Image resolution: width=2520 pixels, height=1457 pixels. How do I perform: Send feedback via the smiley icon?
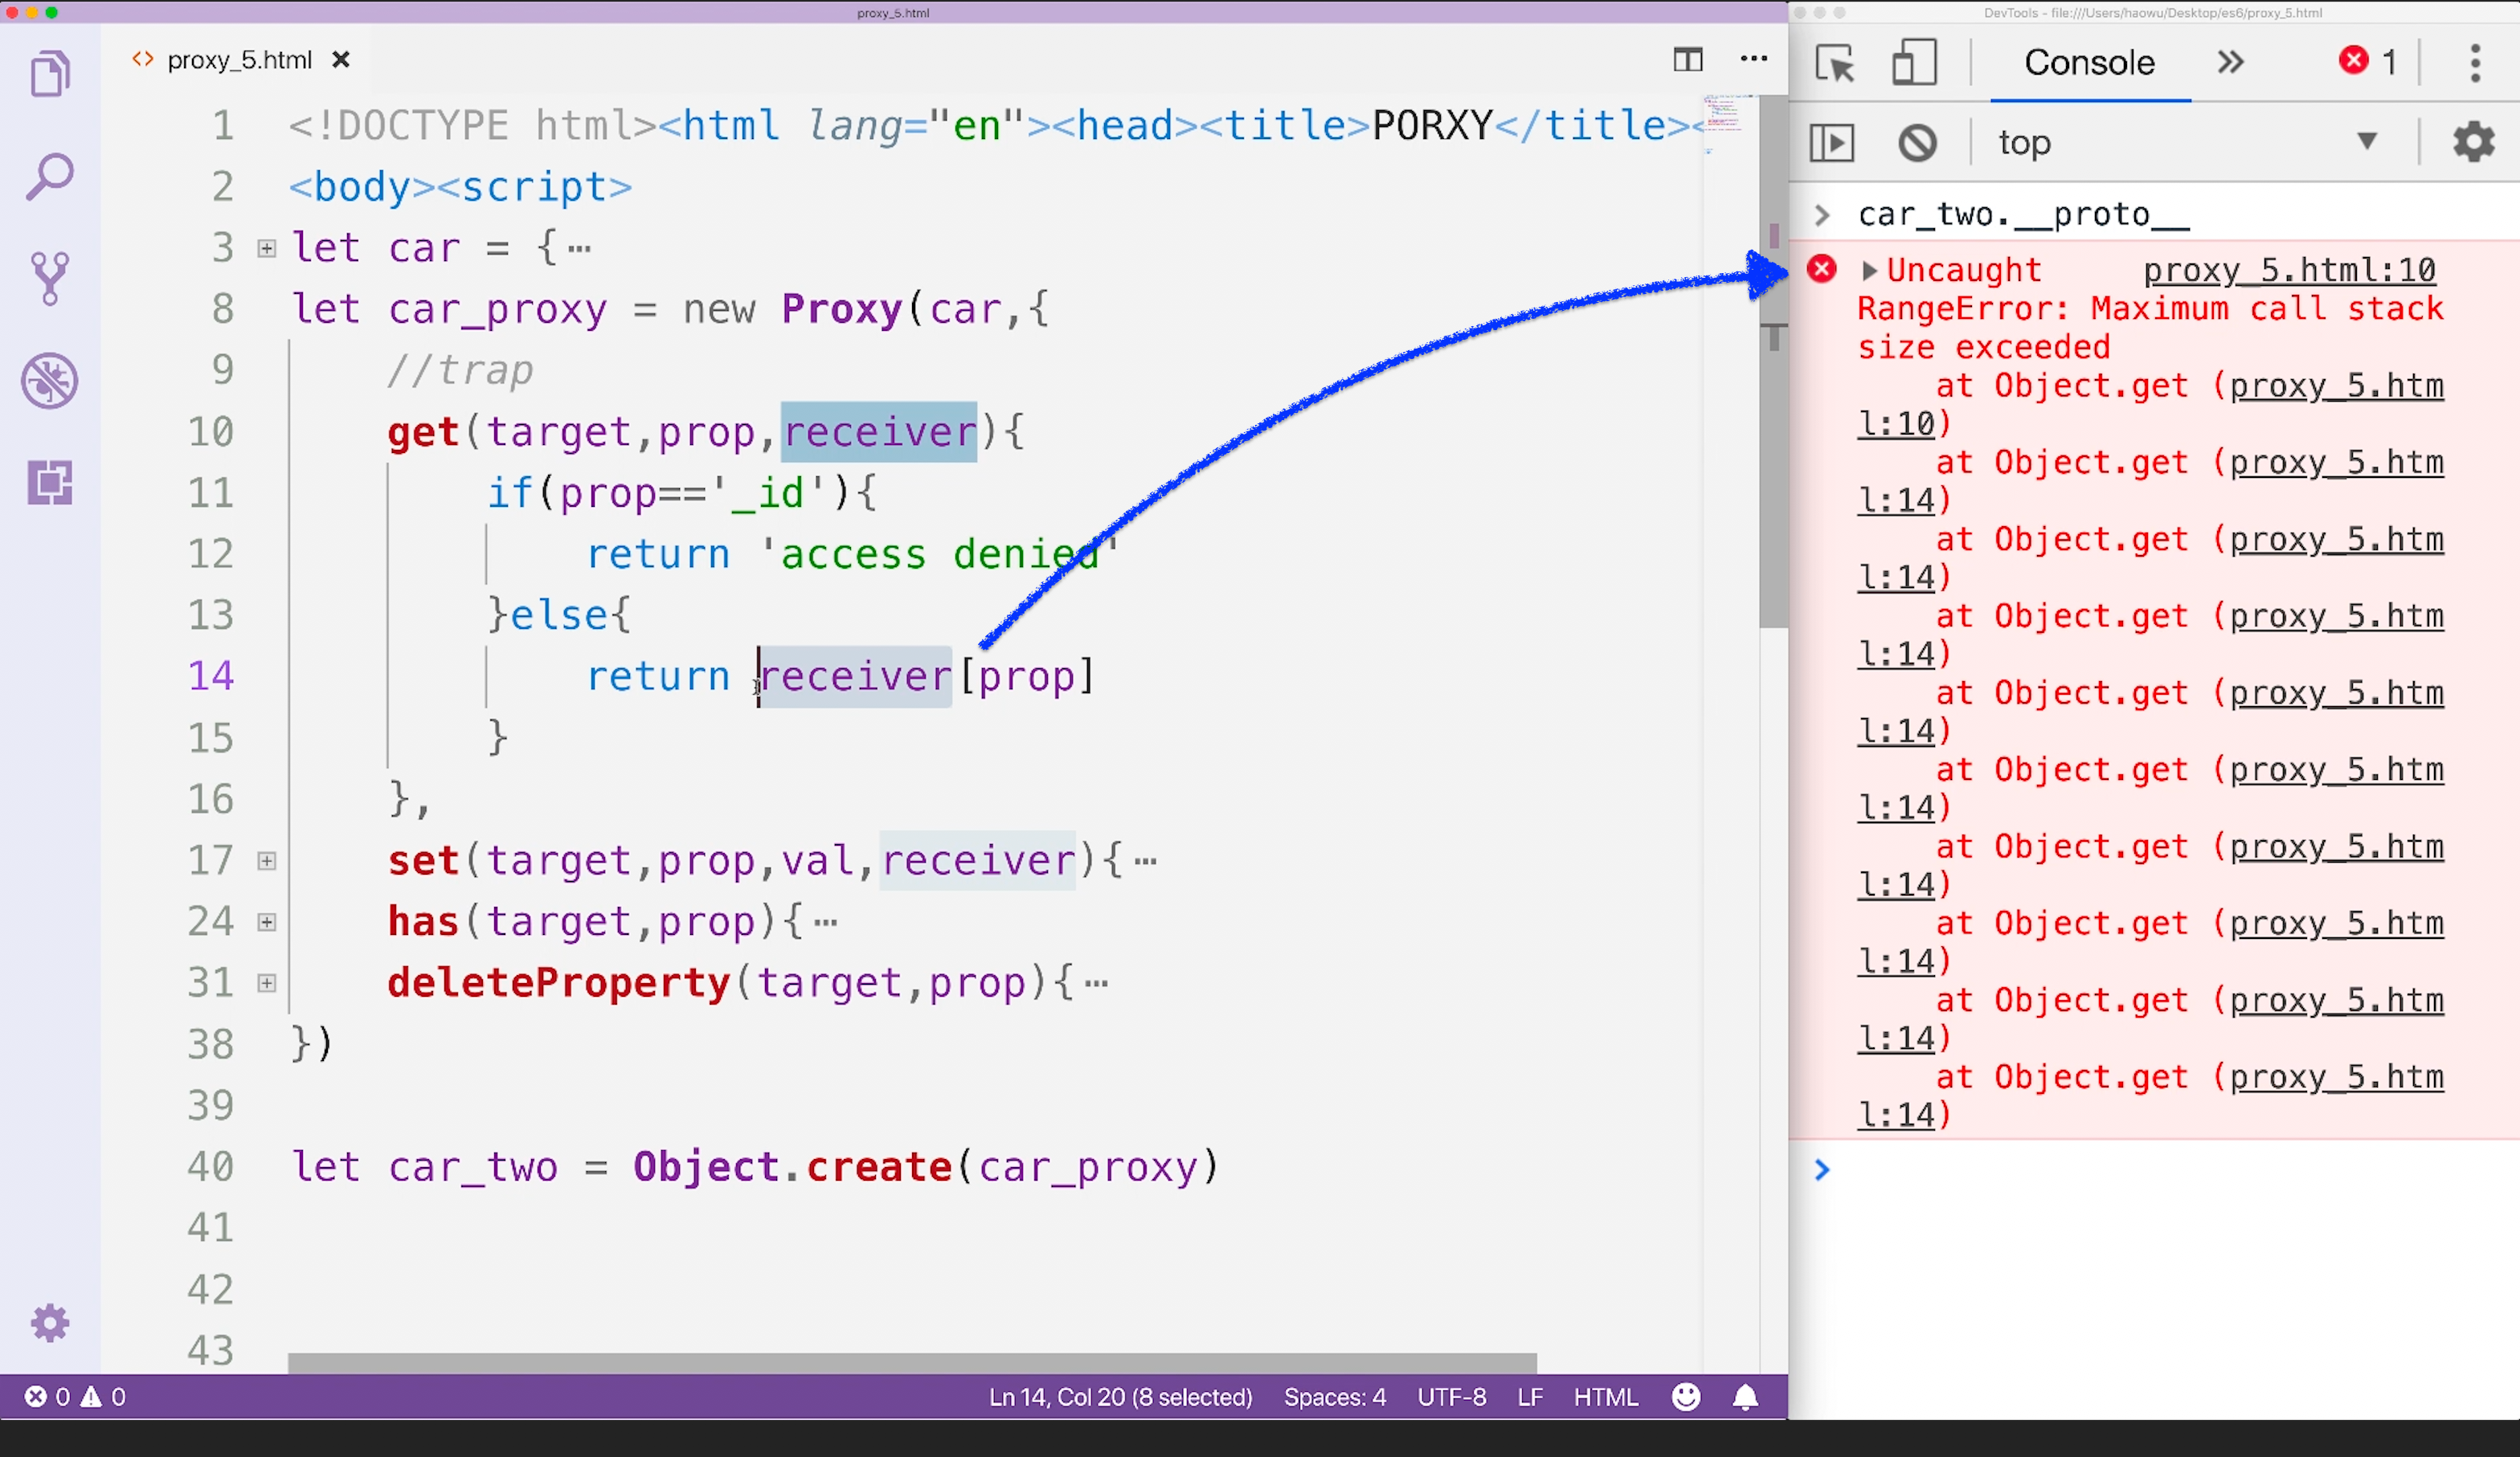pos(1686,1396)
